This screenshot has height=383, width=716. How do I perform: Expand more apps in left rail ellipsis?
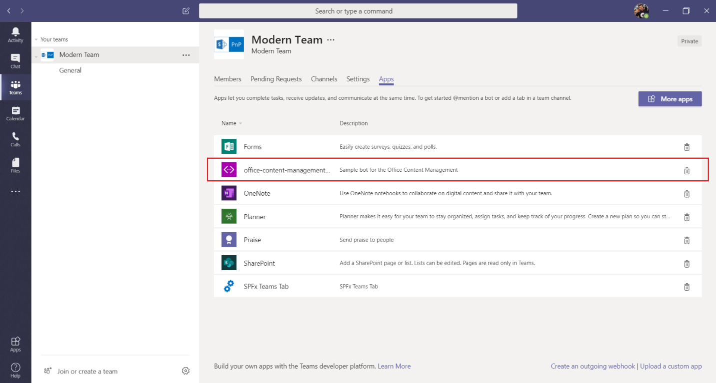tap(15, 191)
